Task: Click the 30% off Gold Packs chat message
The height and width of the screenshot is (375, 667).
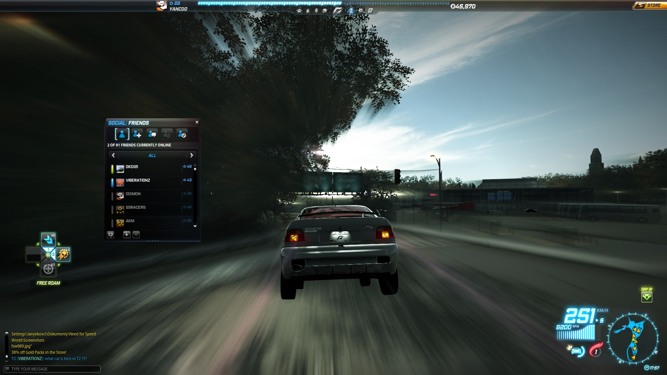Action: 39,352
